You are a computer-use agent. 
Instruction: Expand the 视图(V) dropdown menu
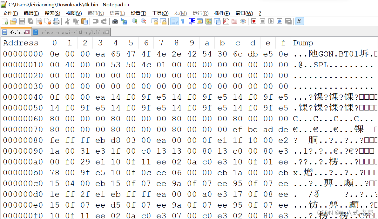74,13
